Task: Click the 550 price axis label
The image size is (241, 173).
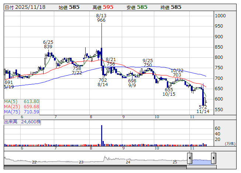Action: click(219, 110)
